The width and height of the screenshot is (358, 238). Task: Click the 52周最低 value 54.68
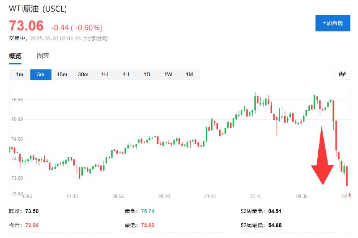[x=275, y=225]
